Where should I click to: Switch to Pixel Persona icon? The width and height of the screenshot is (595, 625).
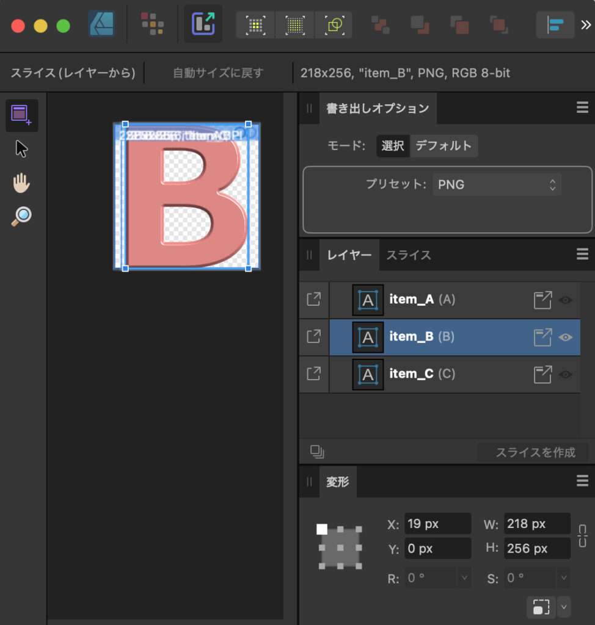pyautogui.click(x=152, y=24)
